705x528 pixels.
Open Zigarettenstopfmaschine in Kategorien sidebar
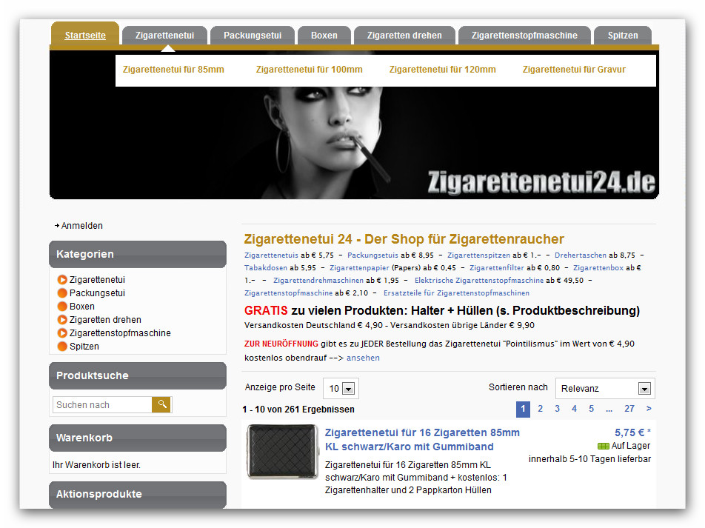point(120,333)
